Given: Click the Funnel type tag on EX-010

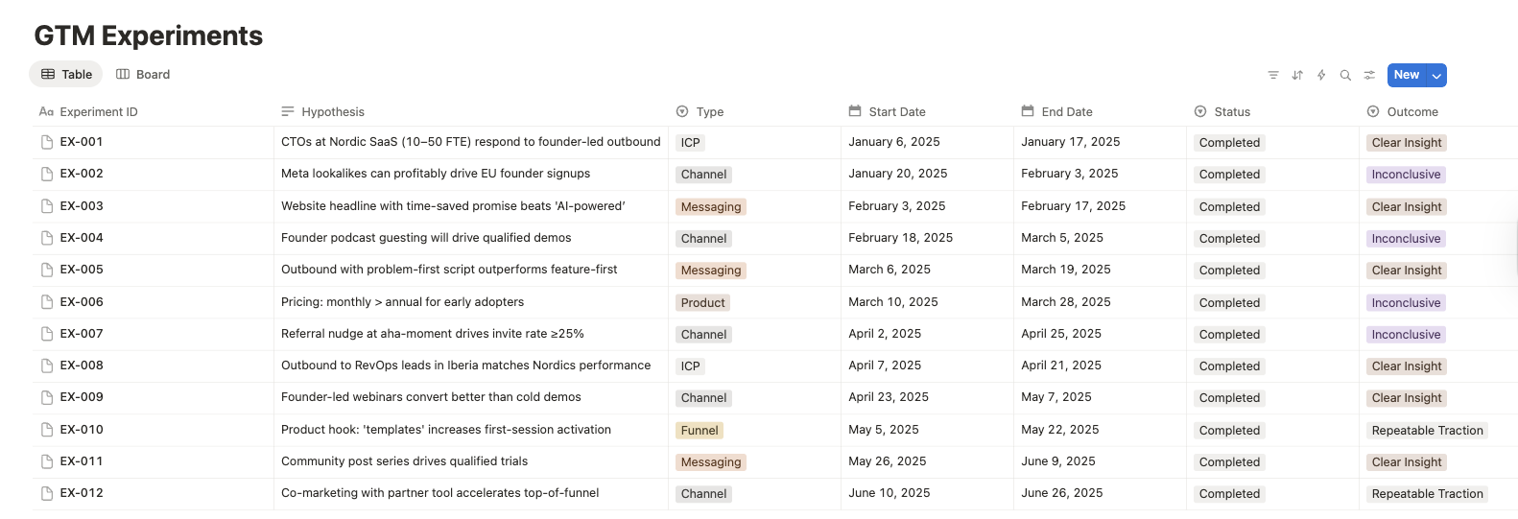Looking at the screenshot, I should pyautogui.click(x=700, y=431).
